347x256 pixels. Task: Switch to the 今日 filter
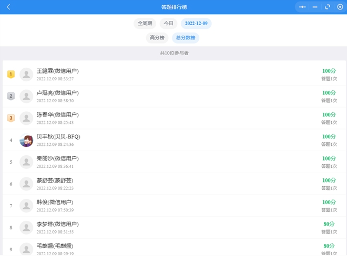pyautogui.click(x=168, y=24)
